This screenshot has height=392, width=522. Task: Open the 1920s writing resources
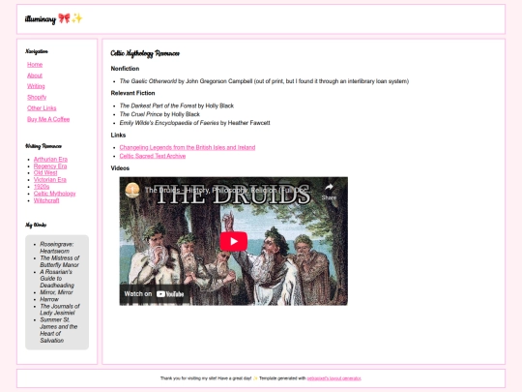click(x=42, y=187)
